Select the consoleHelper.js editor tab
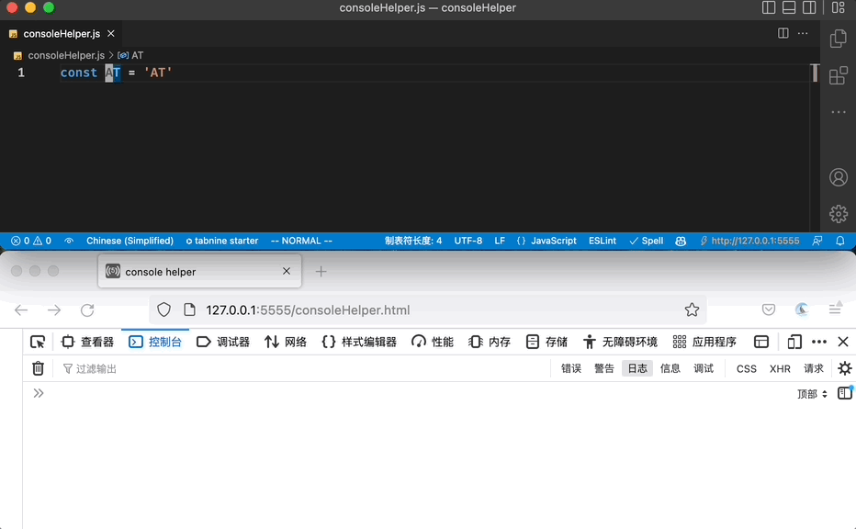Image resolution: width=856 pixels, height=529 pixels. click(x=60, y=32)
